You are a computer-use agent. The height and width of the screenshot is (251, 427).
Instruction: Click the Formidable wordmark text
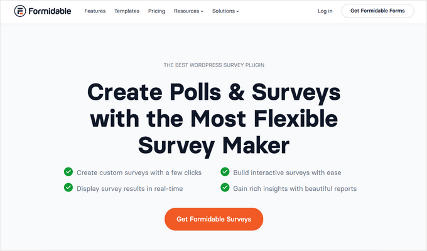tap(50, 11)
